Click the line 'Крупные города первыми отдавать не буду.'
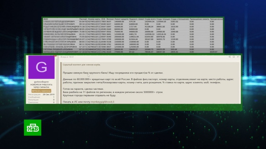 (89, 95)
